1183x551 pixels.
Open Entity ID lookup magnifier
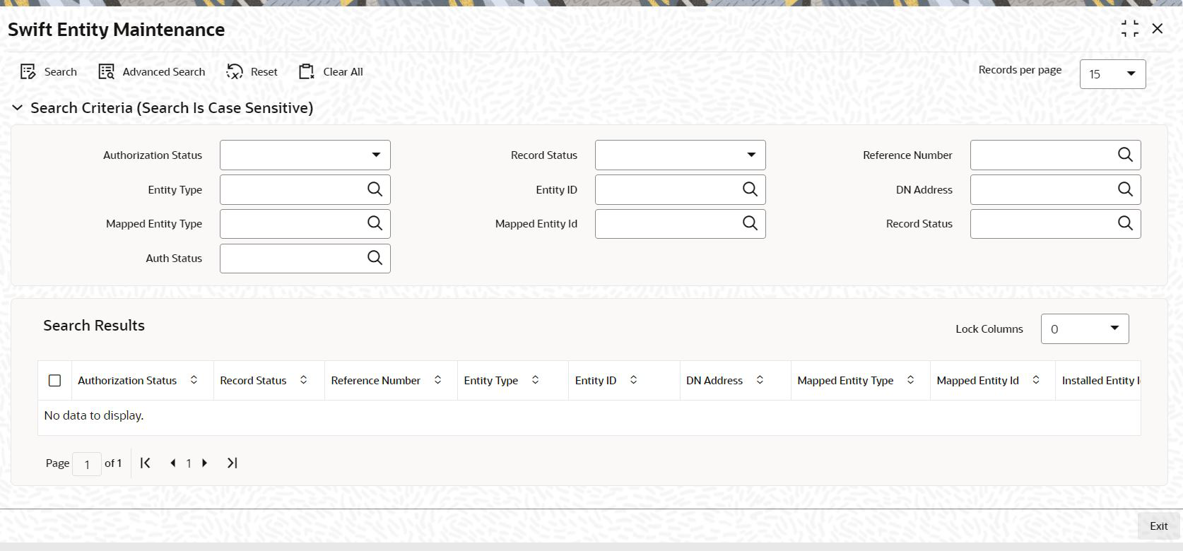750,189
